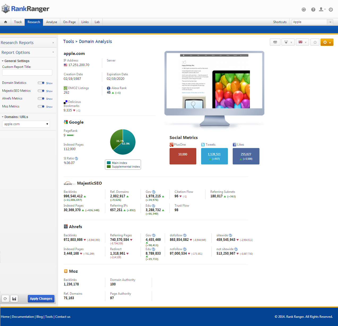This screenshot has width=338, height=326.
Task: Toggle the Ahrefs Metrics switch
Action: (x=41, y=98)
